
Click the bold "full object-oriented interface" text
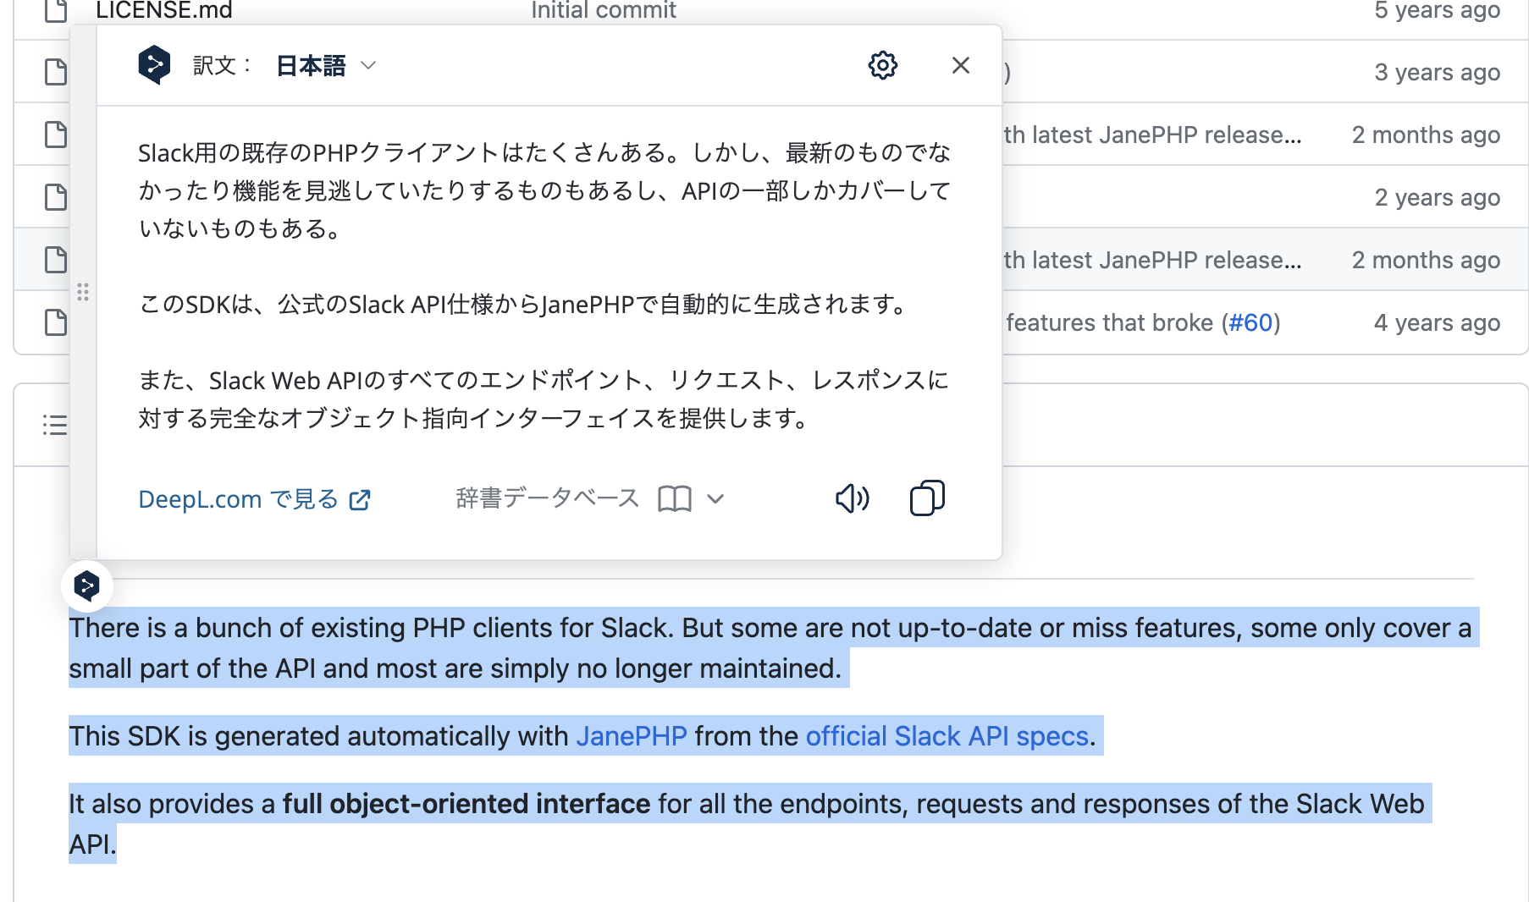[466, 804]
